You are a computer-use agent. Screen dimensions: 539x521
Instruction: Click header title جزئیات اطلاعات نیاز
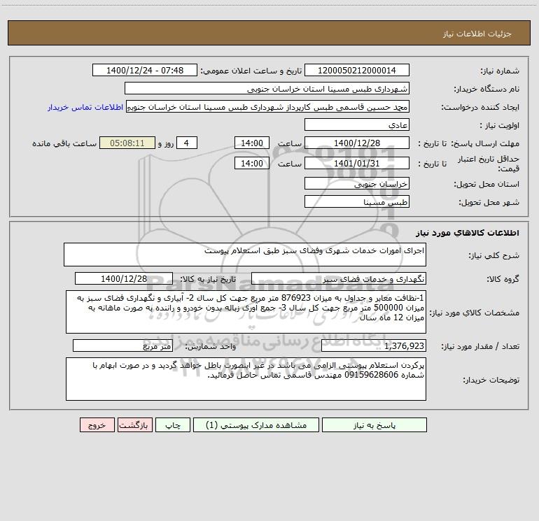[x=477, y=34]
